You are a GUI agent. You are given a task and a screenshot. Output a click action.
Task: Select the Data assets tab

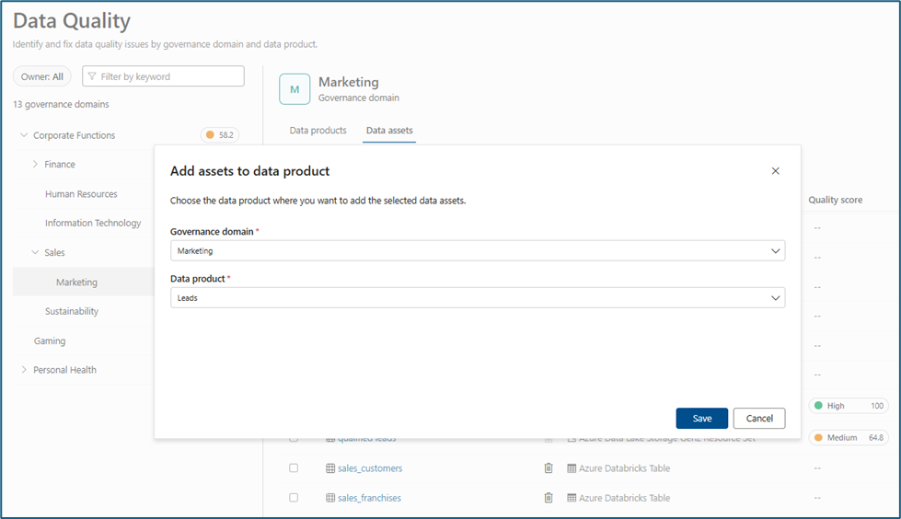pos(389,131)
